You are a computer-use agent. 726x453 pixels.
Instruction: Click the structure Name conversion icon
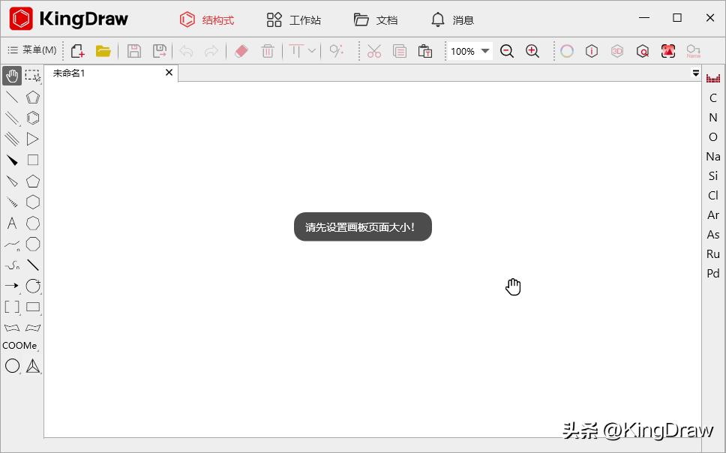(x=693, y=51)
